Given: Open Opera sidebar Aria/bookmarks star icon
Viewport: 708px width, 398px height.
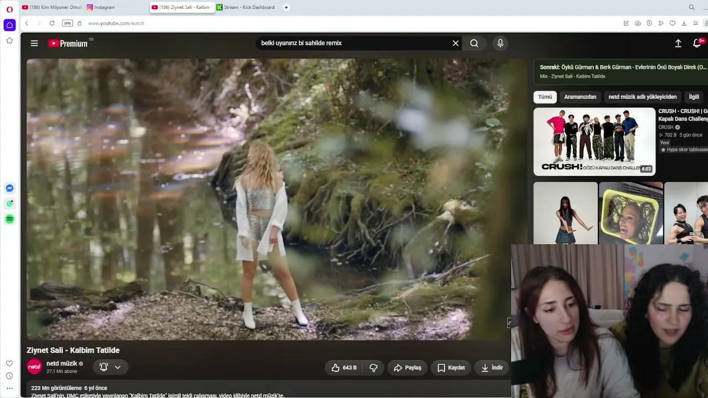Looking at the screenshot, I should (9, 40).
